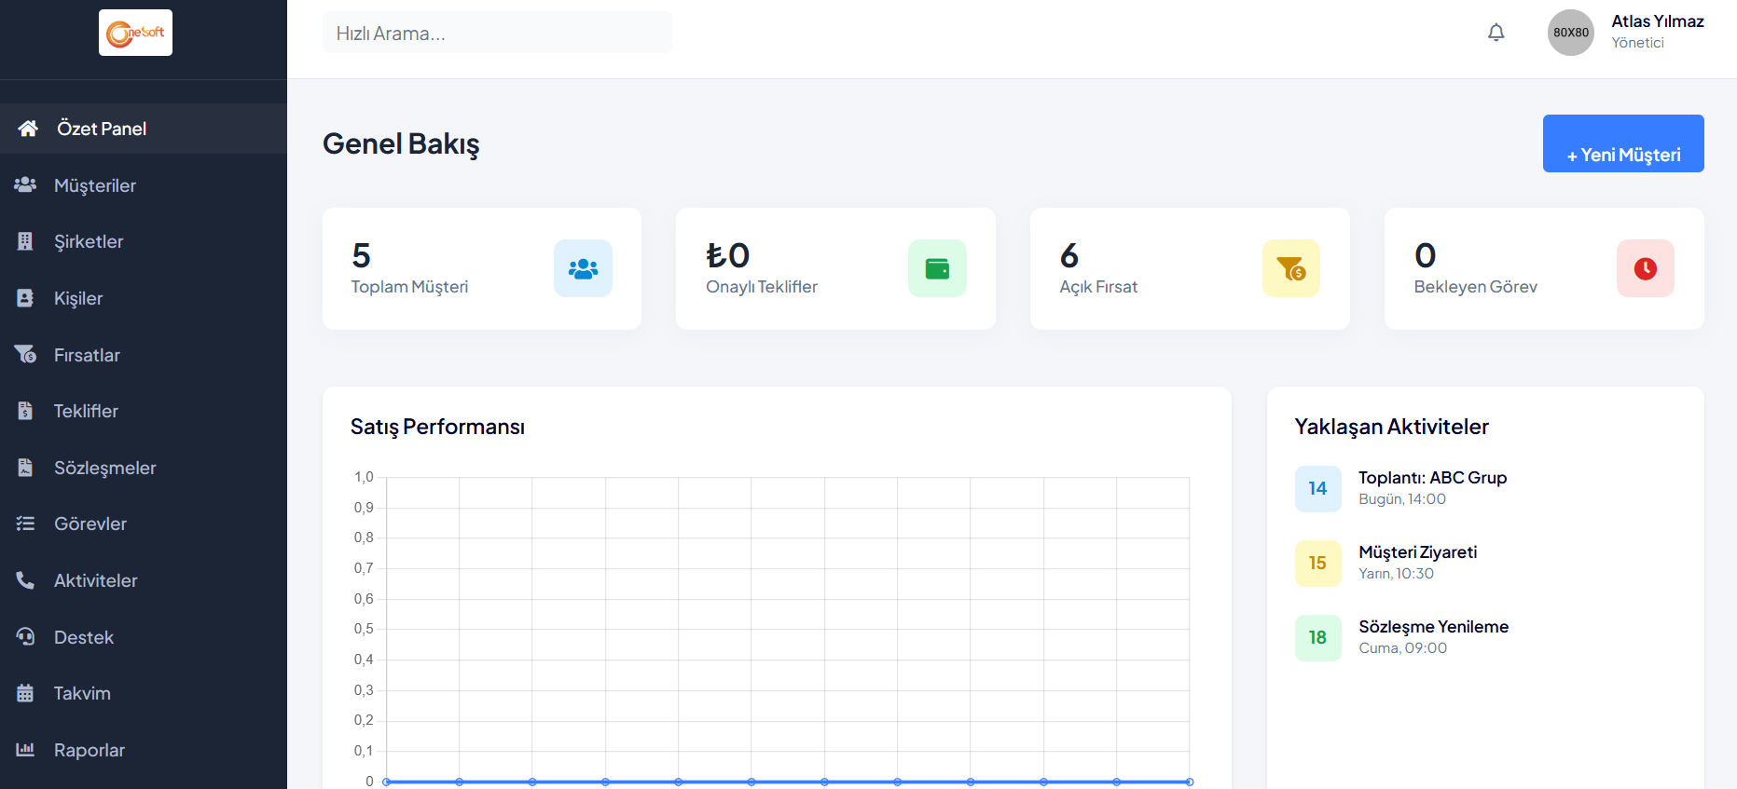This screenshot has width=1737, height=789.
Task: Click the Atlas Yılmaz profile avatar
Action: (1571, 33)
